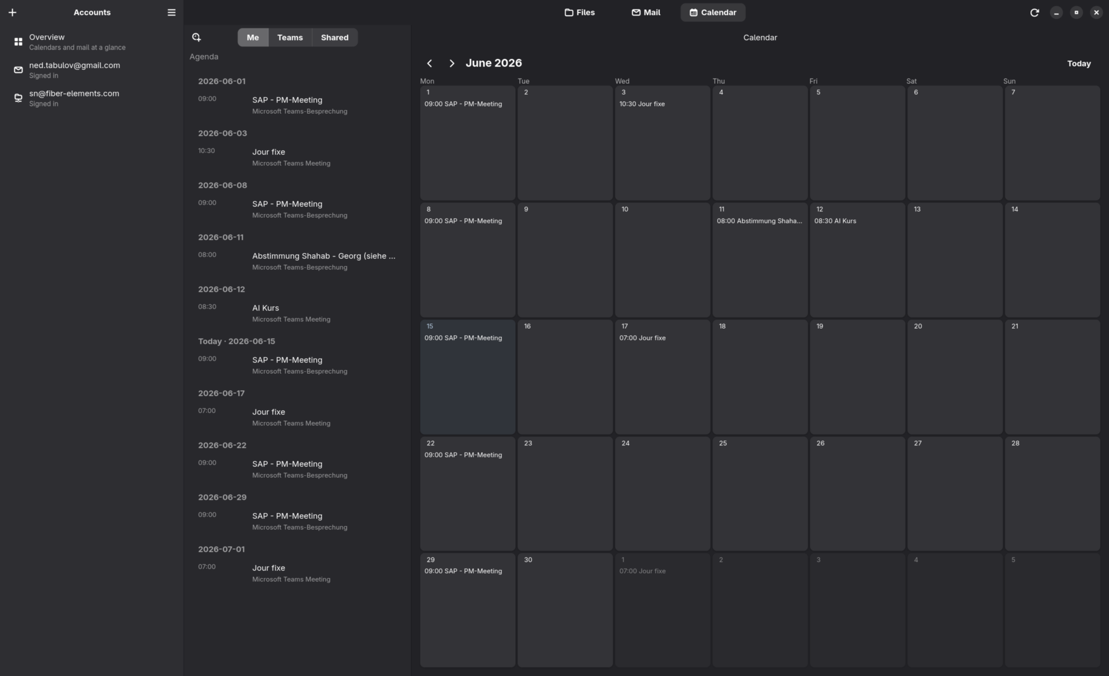Open agenda SAP - PM-Meeting on 2026-06-29
The image size is (1109, 676).
point(297,521)
